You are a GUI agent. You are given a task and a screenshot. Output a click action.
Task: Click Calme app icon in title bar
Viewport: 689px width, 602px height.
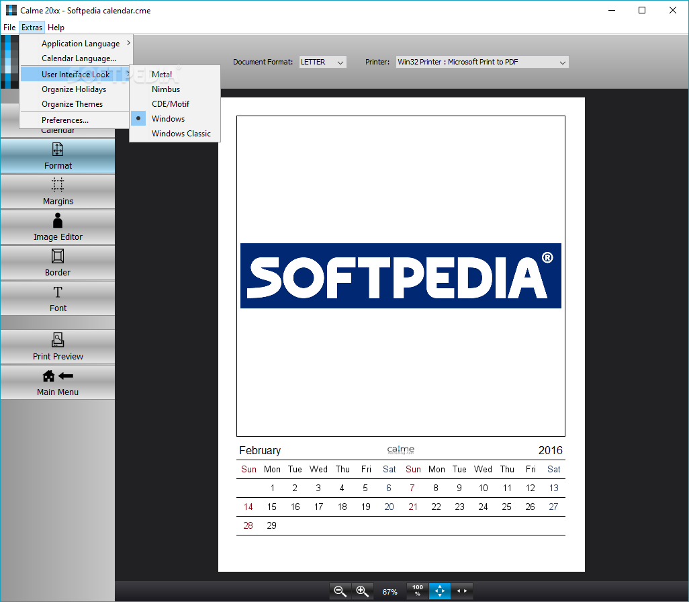(x=11, y=10)
